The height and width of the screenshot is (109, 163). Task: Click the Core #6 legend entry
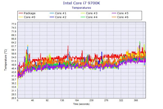pos(120,17)
